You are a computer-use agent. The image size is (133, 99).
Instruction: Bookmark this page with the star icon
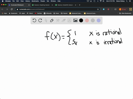point(98,9)
